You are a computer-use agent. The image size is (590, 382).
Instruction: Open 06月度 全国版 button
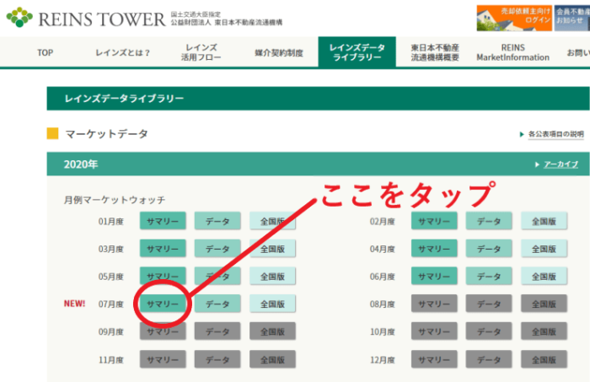tap(544, 276)
